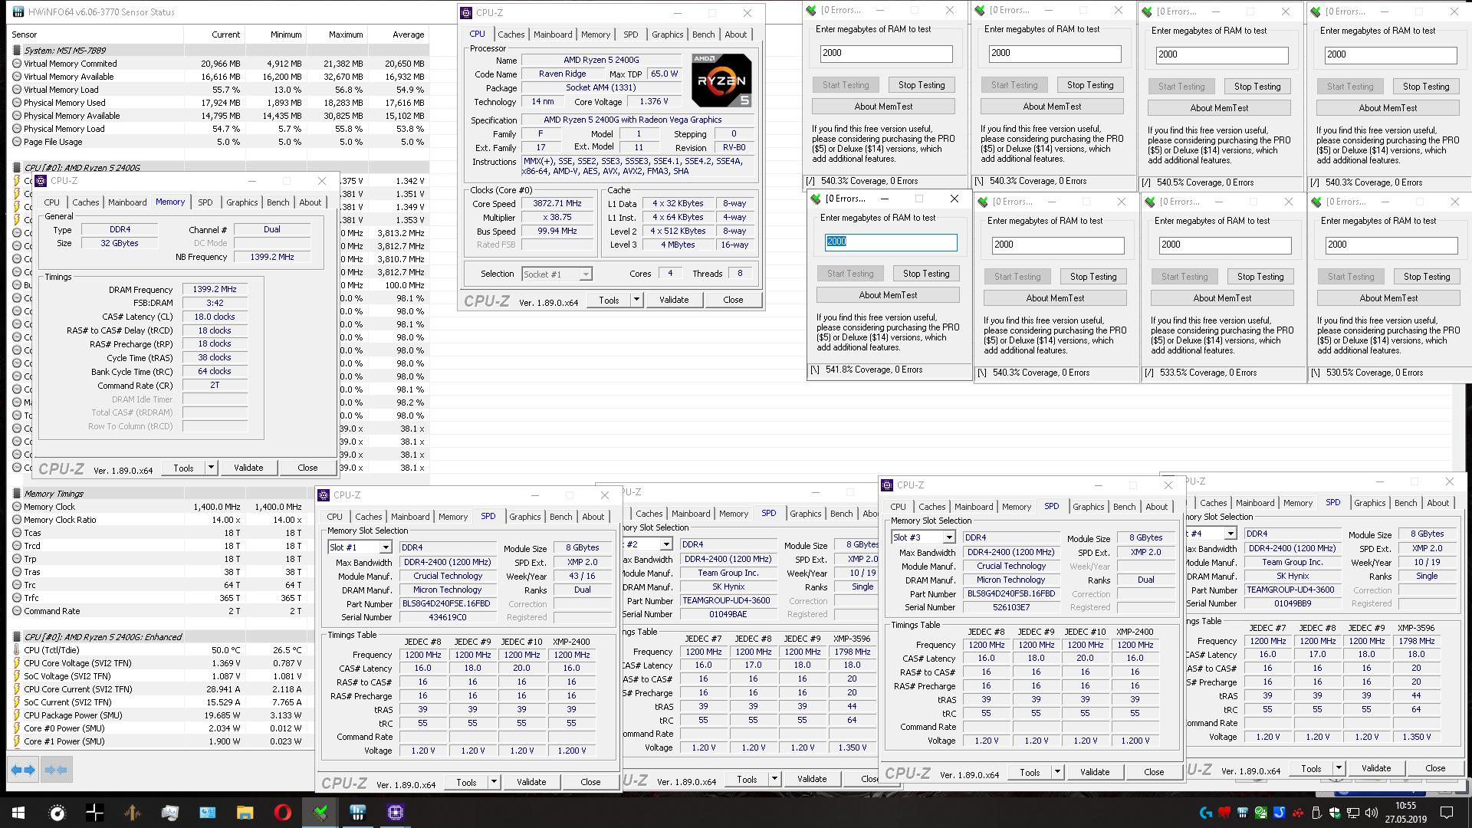Click the HWiNFO expand columns arrows icon
Viewport: 1472px width, 828px height.
coord(23,770)
